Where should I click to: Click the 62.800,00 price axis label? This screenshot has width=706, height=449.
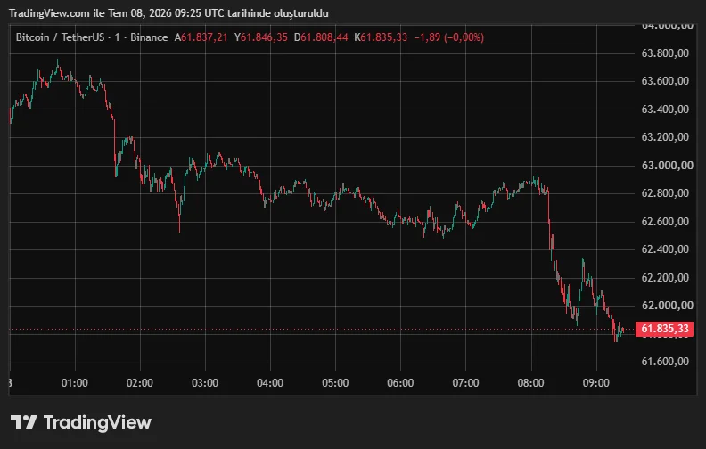tap(665, 193)
